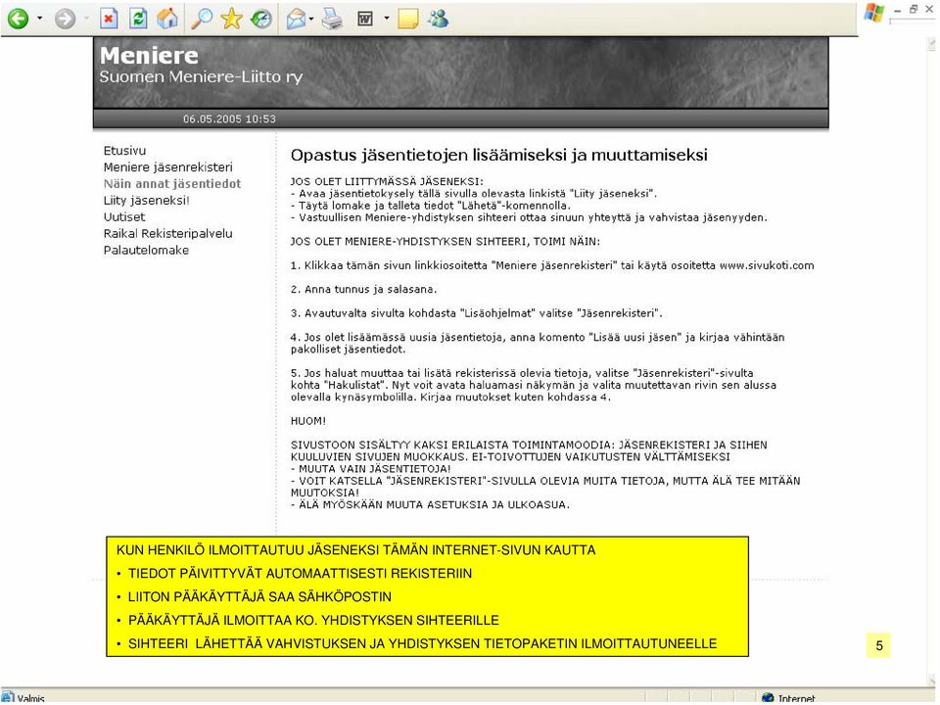Click the Suomen Meniere-Liitto ry subtitle
Image resolution: width=940 pixels, height=705 pixels.
click(201, 77)
